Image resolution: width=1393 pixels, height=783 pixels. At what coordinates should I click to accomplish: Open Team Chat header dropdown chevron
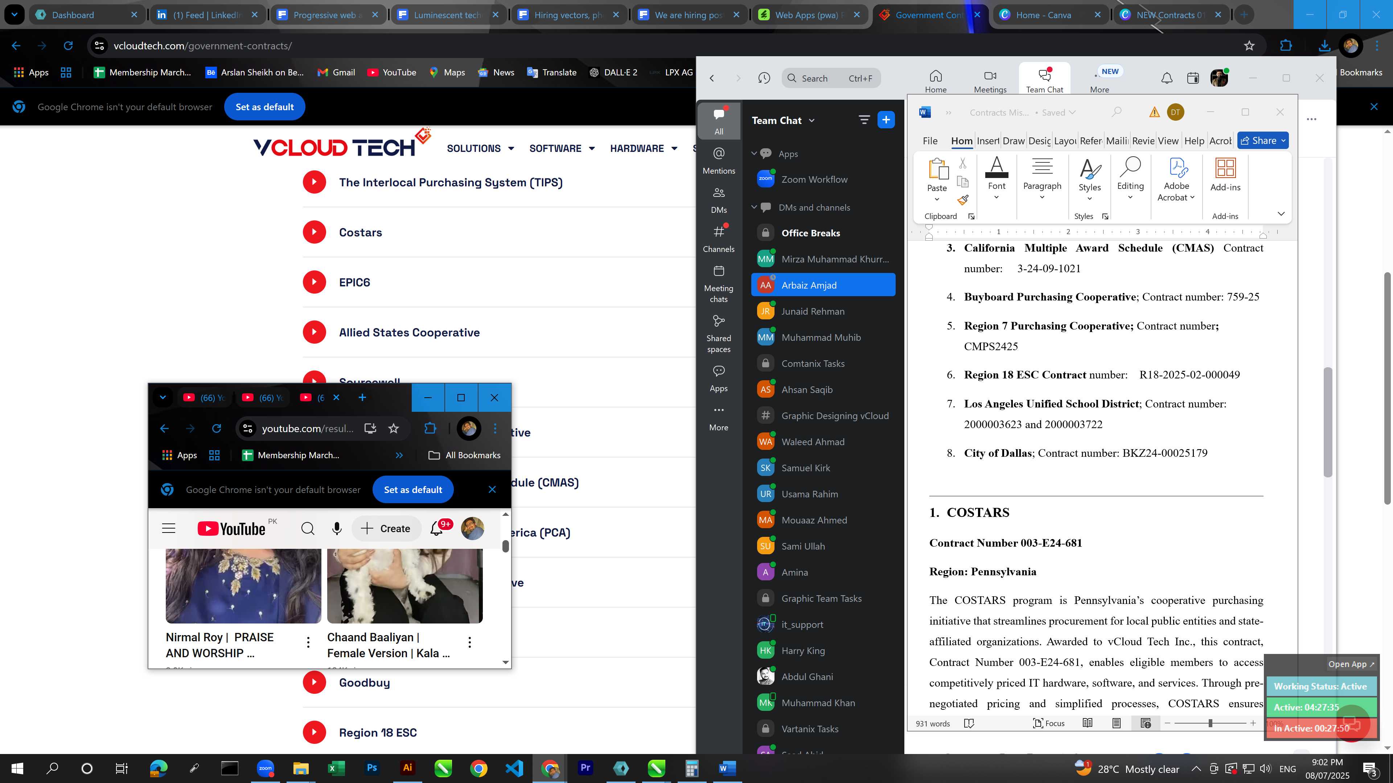(811, 120)
